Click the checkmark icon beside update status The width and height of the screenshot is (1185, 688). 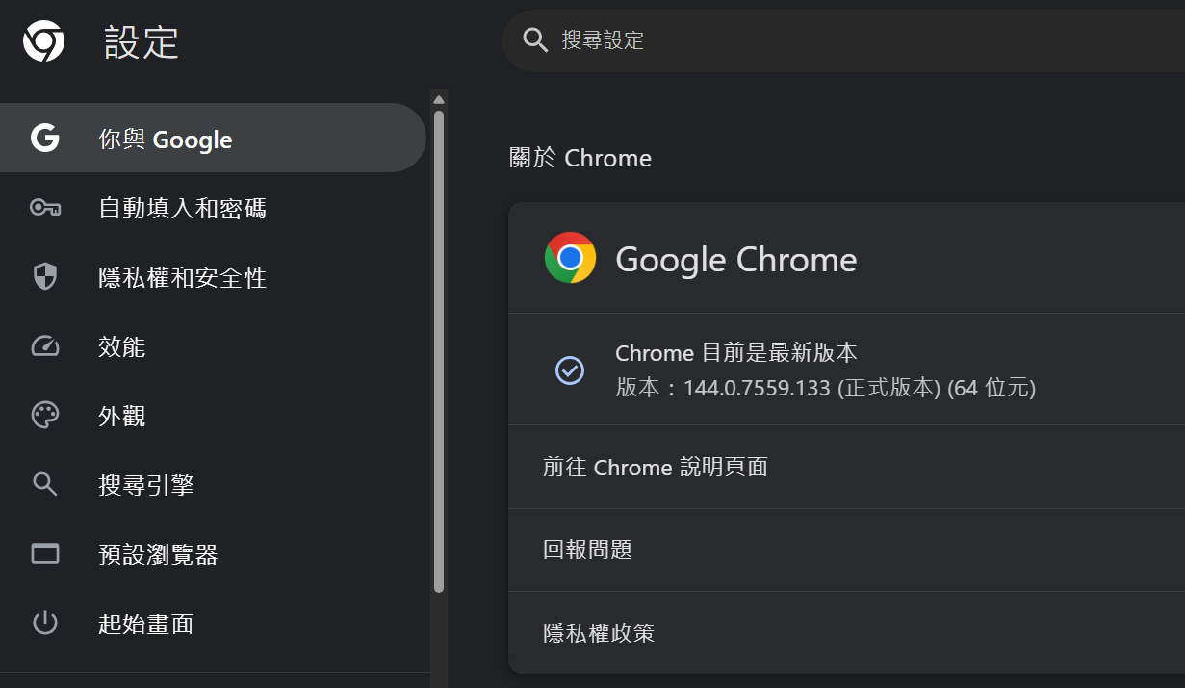pyautogui.click(x=570, y=369)
